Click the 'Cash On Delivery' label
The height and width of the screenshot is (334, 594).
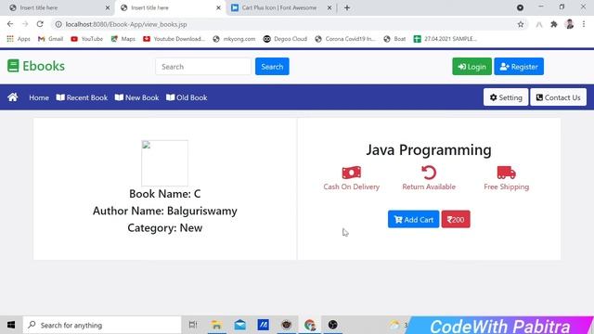click(351, 186)
